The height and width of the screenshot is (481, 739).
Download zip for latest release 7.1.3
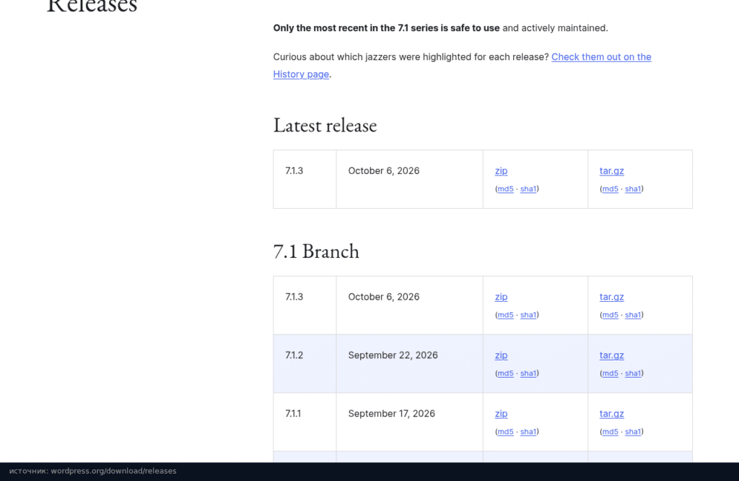click(501, 170)
